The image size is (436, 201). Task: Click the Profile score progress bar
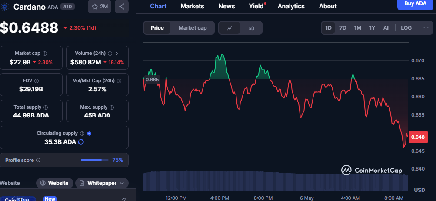pos(94,160)
